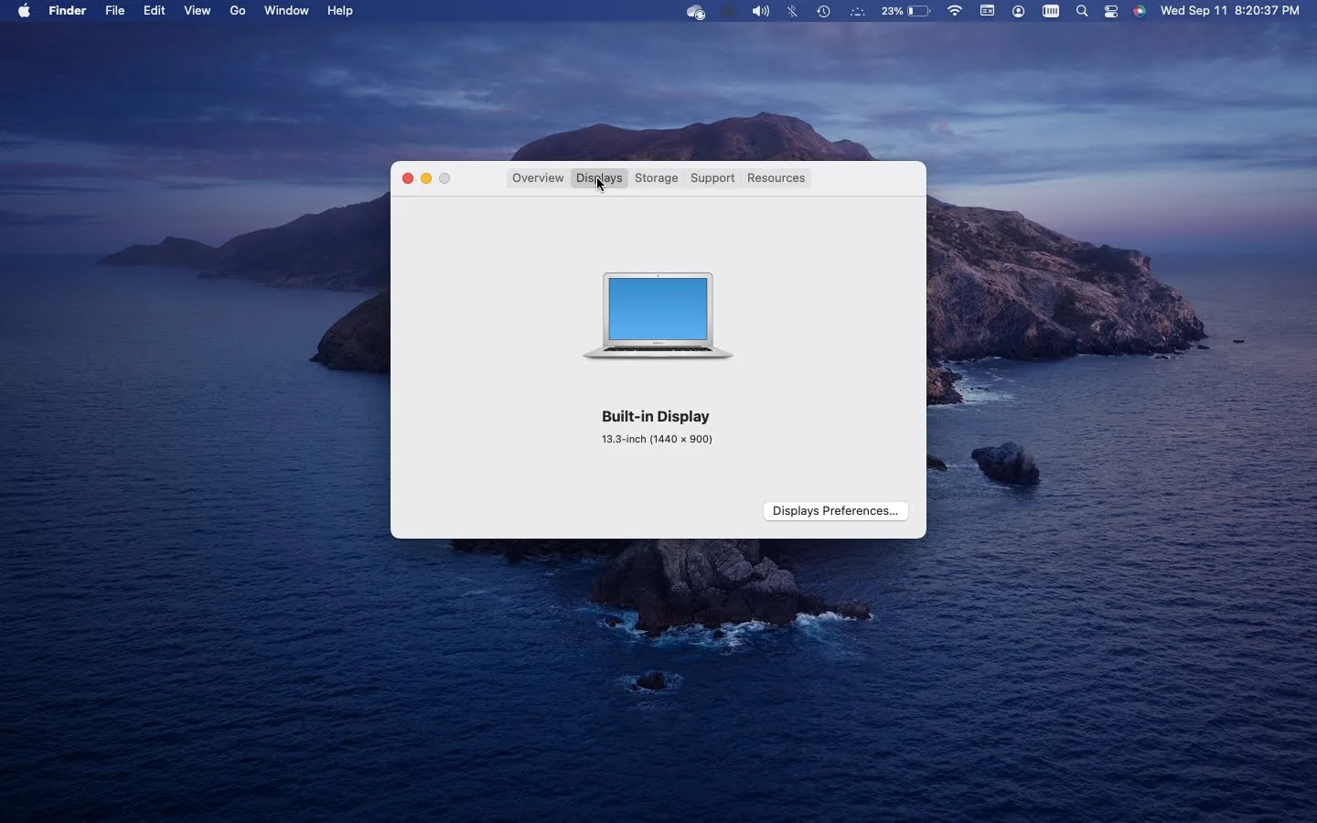Open the Go menu
This screenshot has height=823, width=1317.
click(x=238, y=11)
